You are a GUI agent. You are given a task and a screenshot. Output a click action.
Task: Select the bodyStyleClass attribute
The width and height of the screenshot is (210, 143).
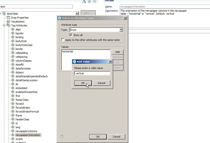[x=24, y=45]
